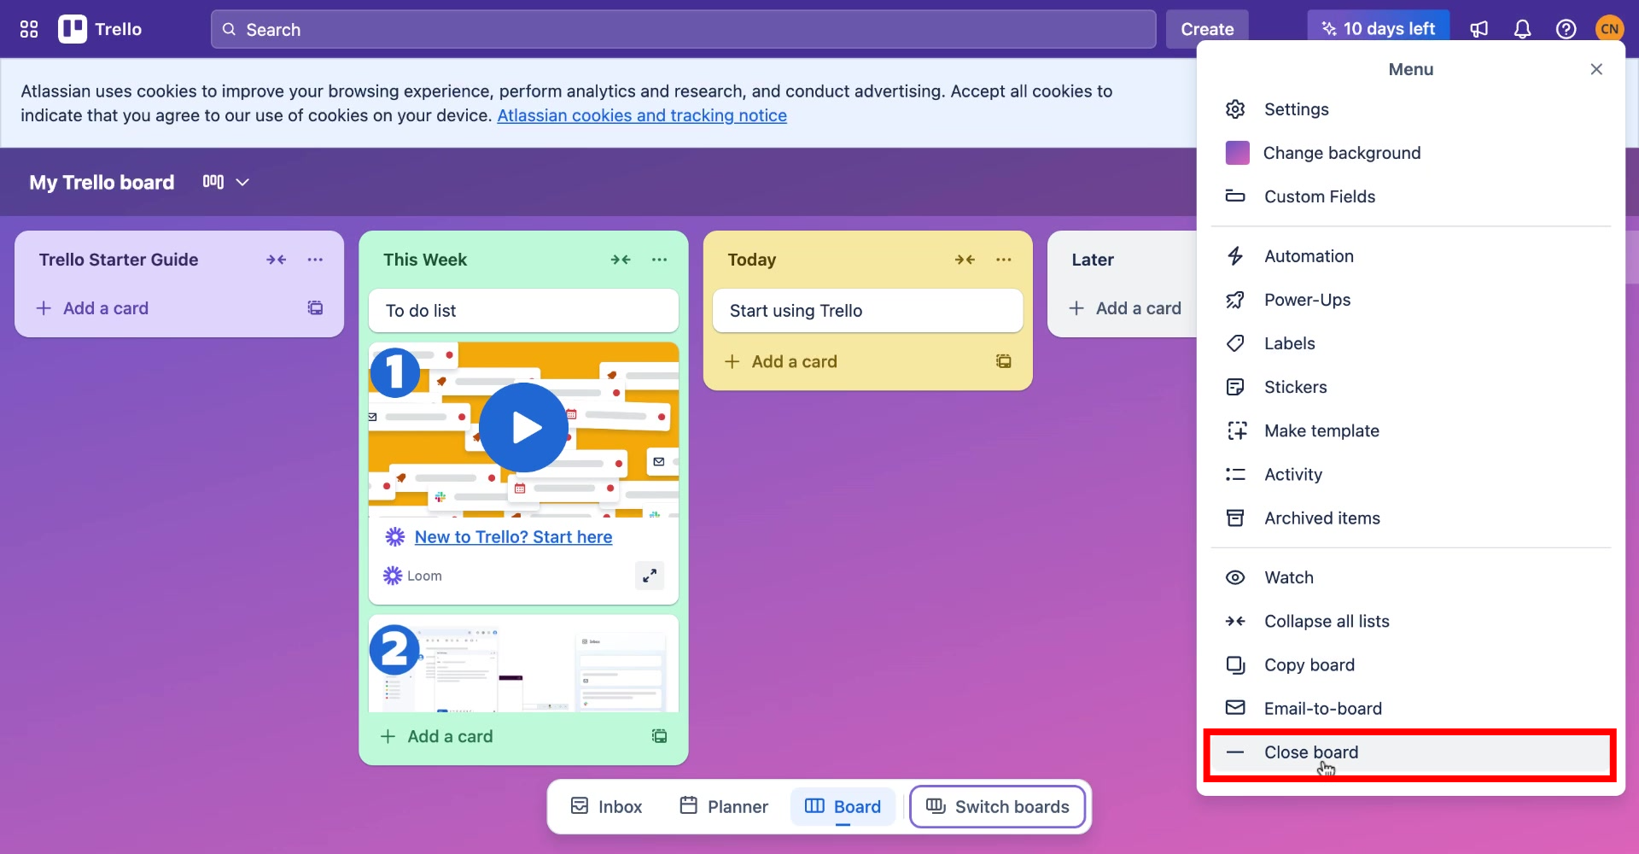Screen dimensions: 1639x854
Task: Open the Atlassian cookies and tracking notice link
Action: pyautogui.click(x=642, y=115)
